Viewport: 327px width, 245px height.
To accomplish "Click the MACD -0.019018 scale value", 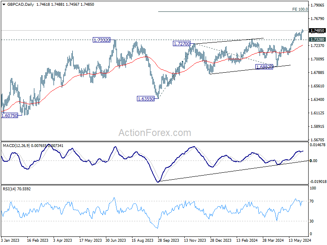I will tap(318, 182).
